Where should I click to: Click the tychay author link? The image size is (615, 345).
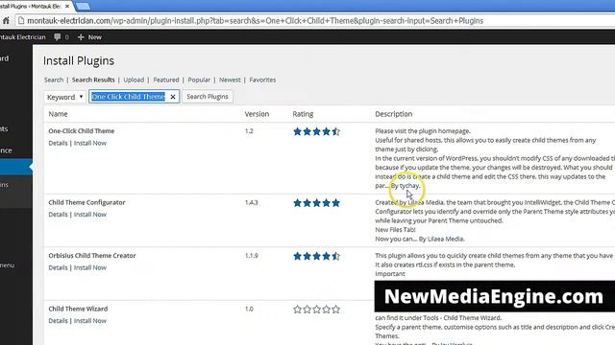pyautogui.click(x=409, y=186)
